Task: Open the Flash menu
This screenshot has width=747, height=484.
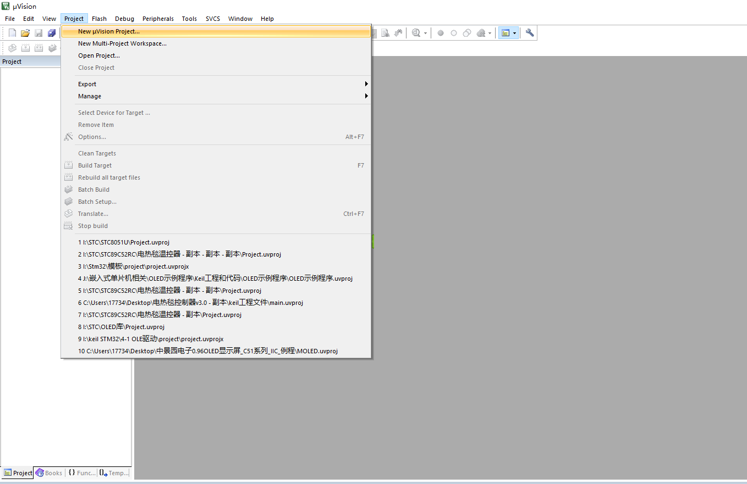Action: (100, 19)
